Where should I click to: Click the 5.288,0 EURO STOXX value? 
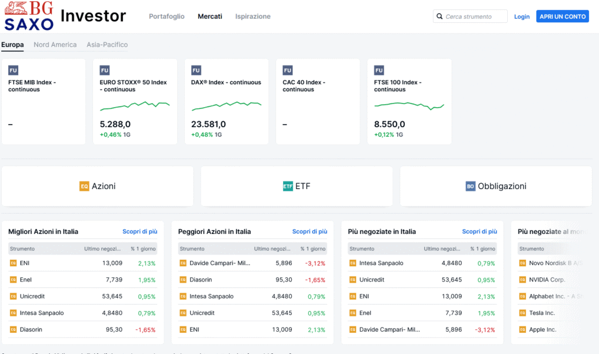115,124
